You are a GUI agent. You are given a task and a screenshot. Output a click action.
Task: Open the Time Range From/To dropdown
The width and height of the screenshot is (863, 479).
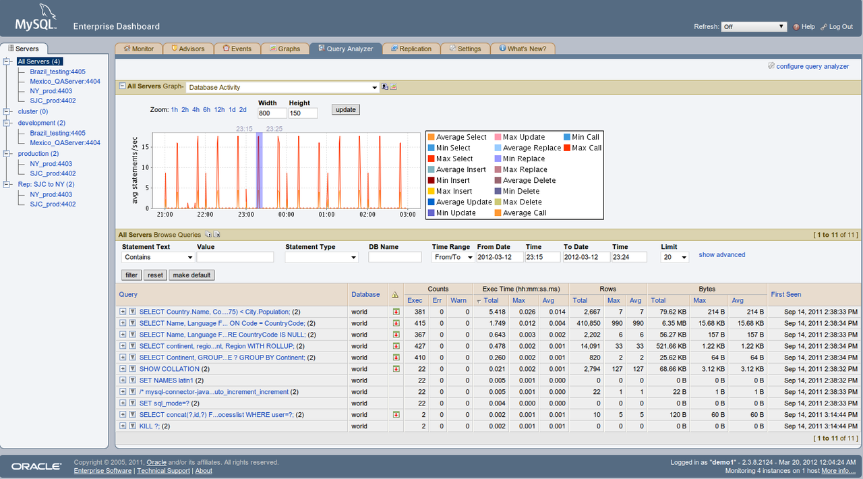452,257
